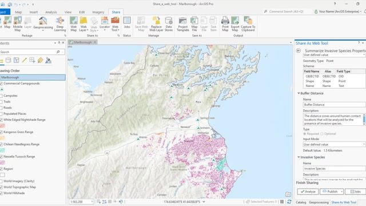Enable the Roads layer

click(x=1, y=108)
